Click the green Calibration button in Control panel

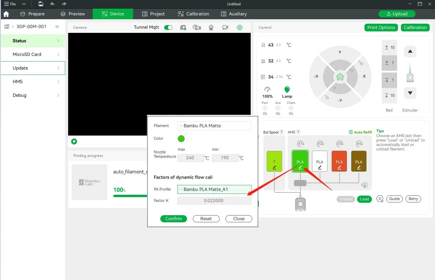[x=415, y=28]
